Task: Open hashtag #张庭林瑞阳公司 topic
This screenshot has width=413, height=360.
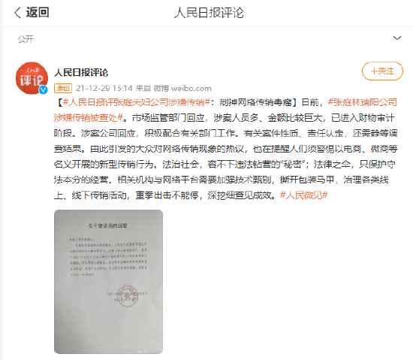Action: pyautogui.click(x=363, y=102)
